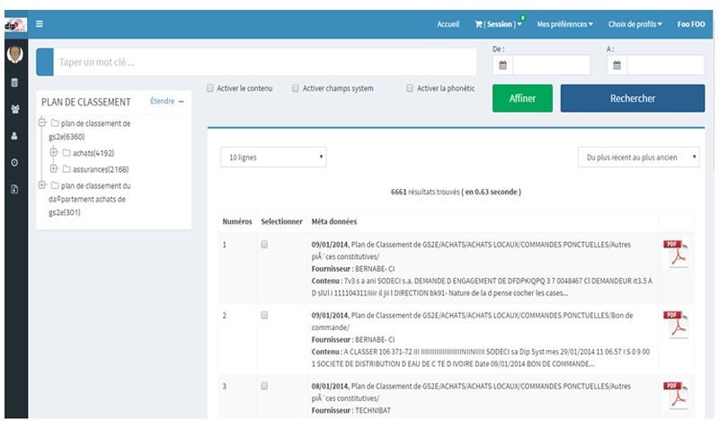
Task: Select assurances(2168) folder
Action: pyautogui.click(x=101, y=169)
